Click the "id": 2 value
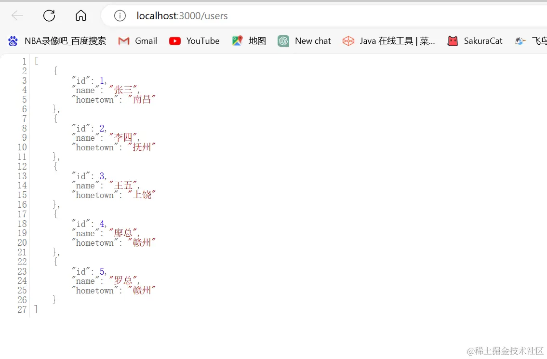The height and width of the screenshot is (359, 547). click(102, 128)
